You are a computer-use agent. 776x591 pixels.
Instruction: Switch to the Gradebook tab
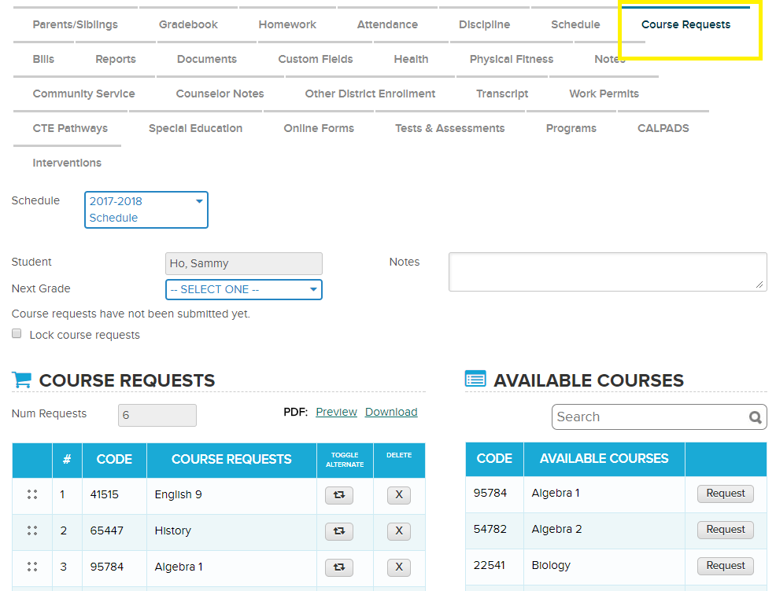click(188, 24)
